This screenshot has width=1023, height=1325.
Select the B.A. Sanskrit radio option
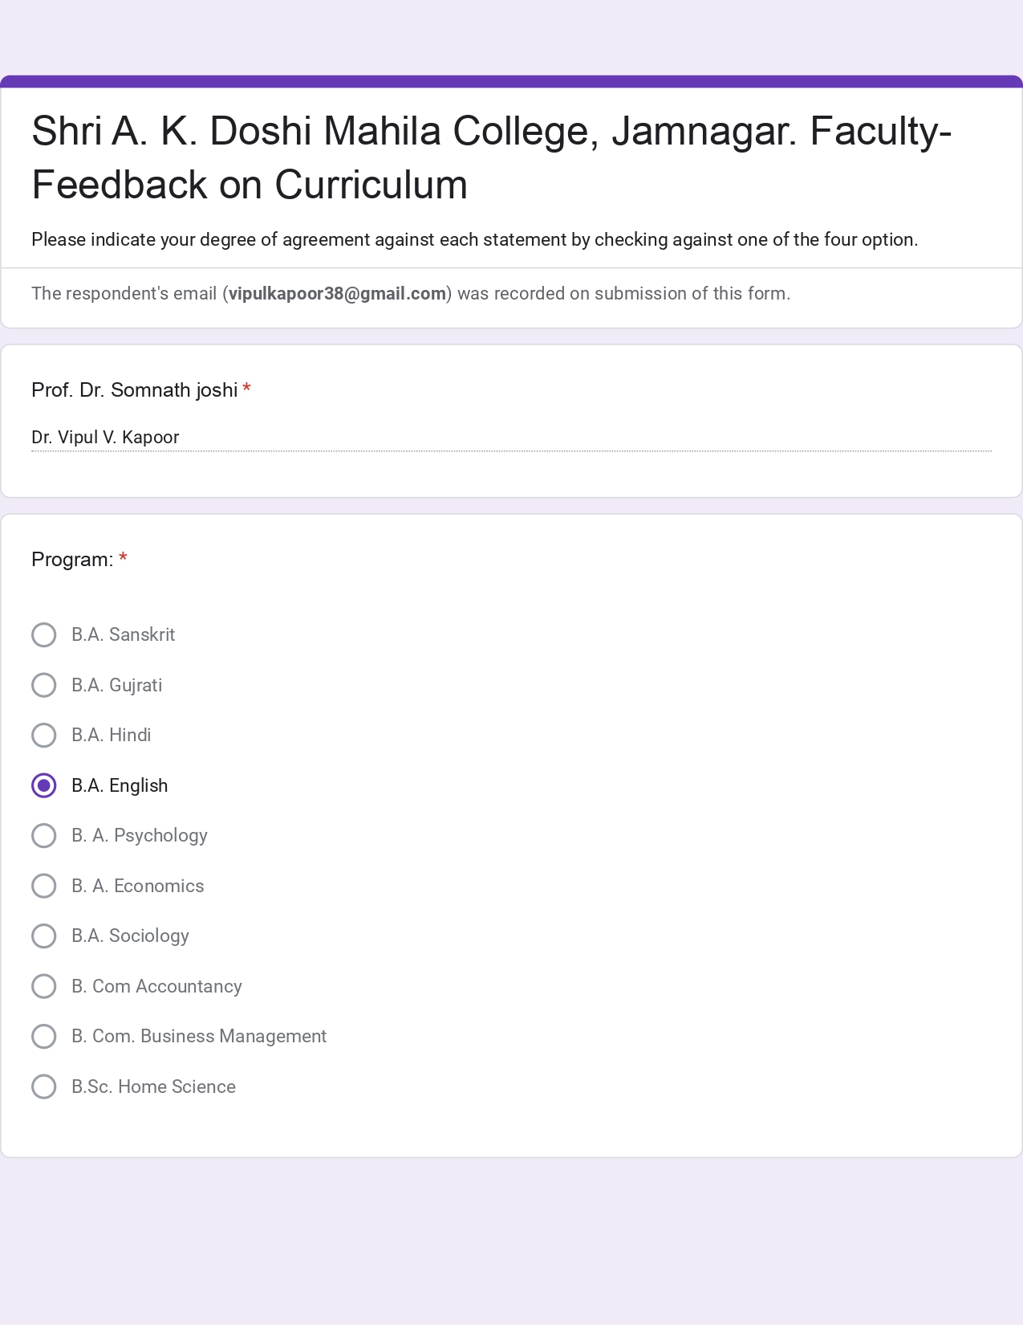(44, 635)
